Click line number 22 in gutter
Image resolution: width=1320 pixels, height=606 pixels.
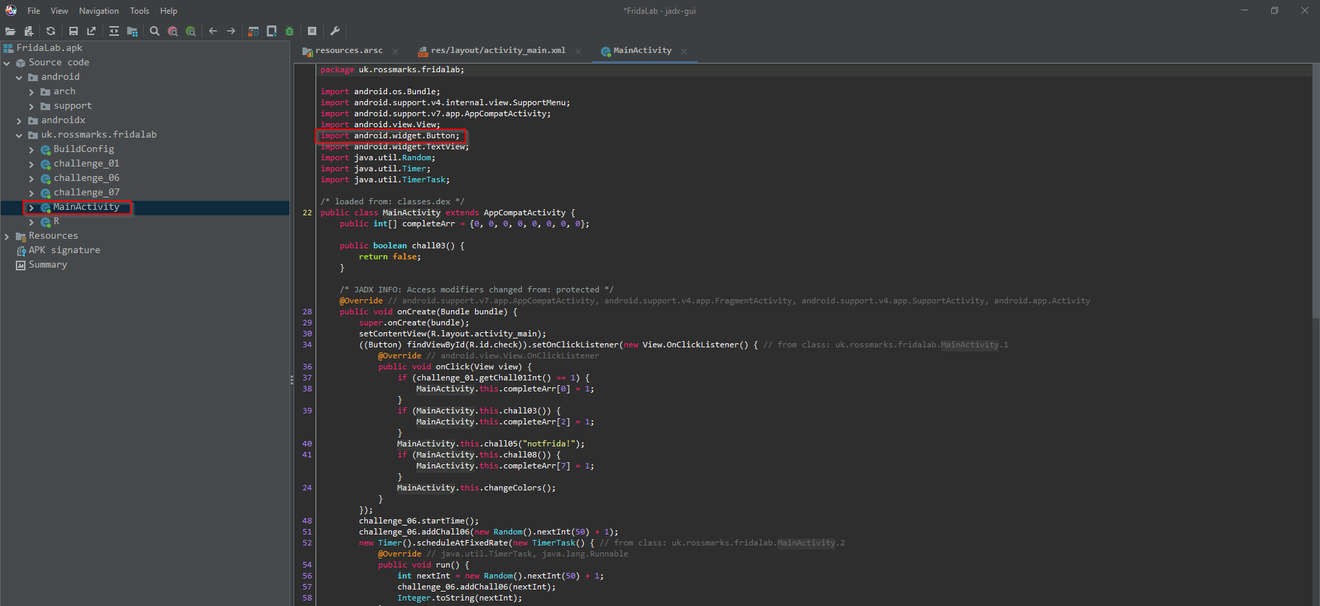[x=307, y=213]
